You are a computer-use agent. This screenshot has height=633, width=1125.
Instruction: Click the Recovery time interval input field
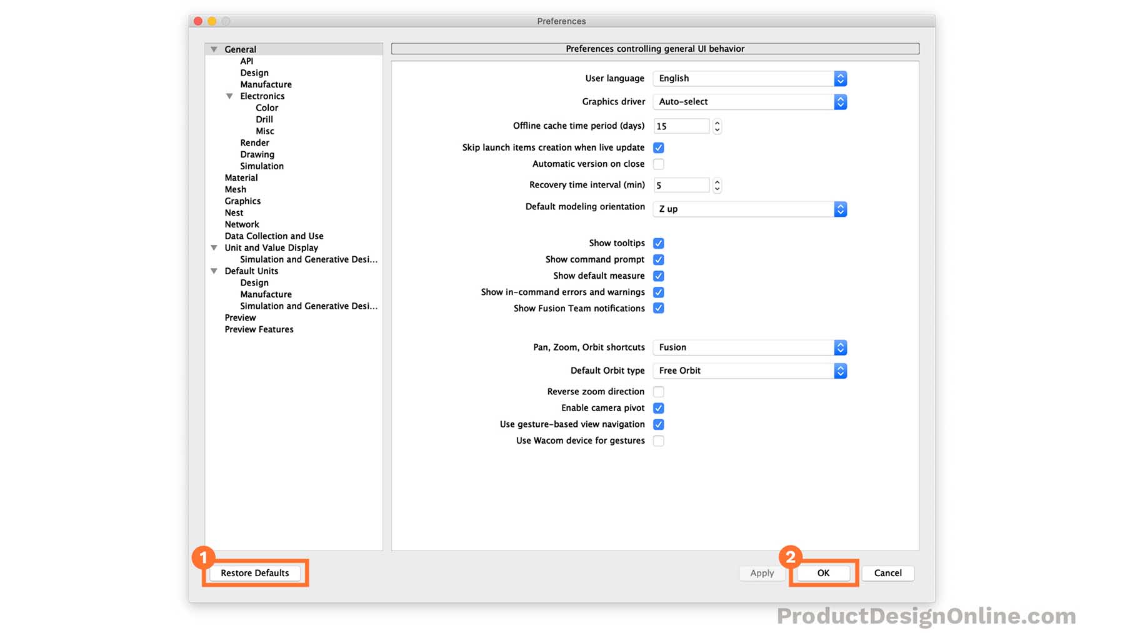(681, 186)
